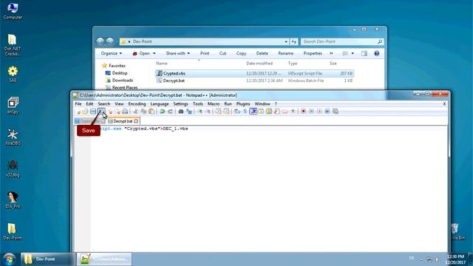Click the Close document toolbar icon
473x266 pixels.
pos(110,112)
